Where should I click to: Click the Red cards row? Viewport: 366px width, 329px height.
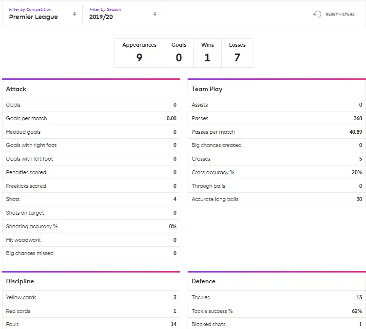(91, 311)
